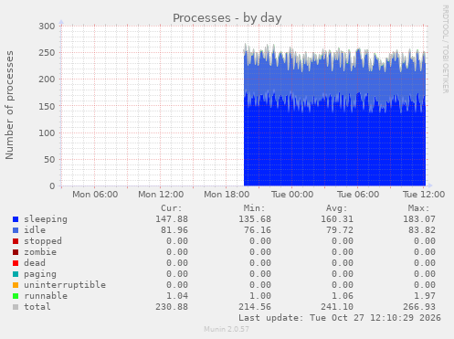Click the 'Tue 06:00' x-axis label
Screen dimensions: 454x339
pyautogui.click(x=358, y=195)
